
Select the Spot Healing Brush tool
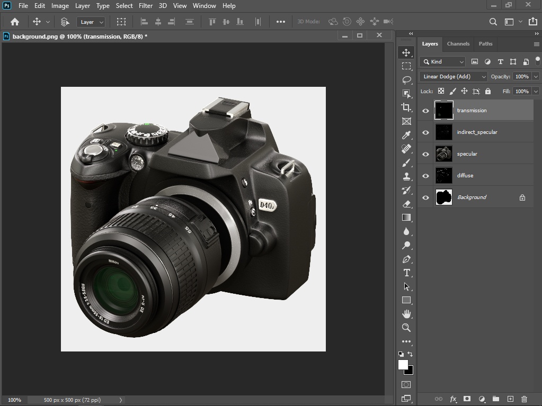(x=406, y=149)
